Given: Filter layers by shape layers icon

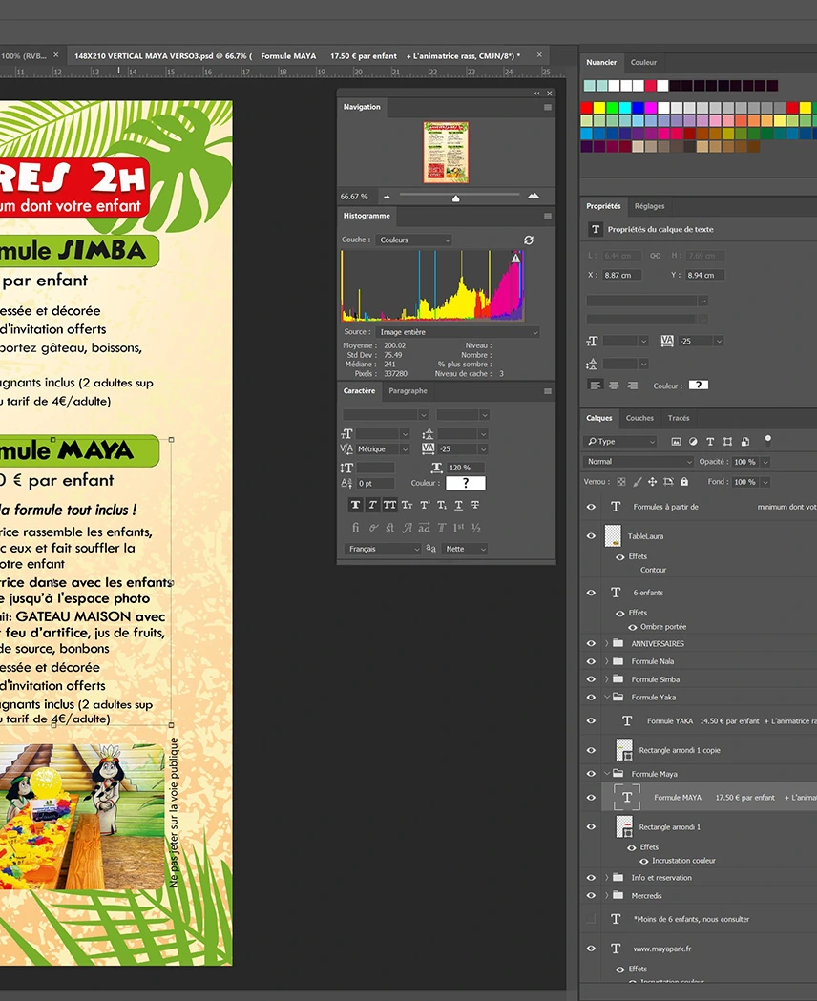Looking at the screenshot, I should pos(727,441).
